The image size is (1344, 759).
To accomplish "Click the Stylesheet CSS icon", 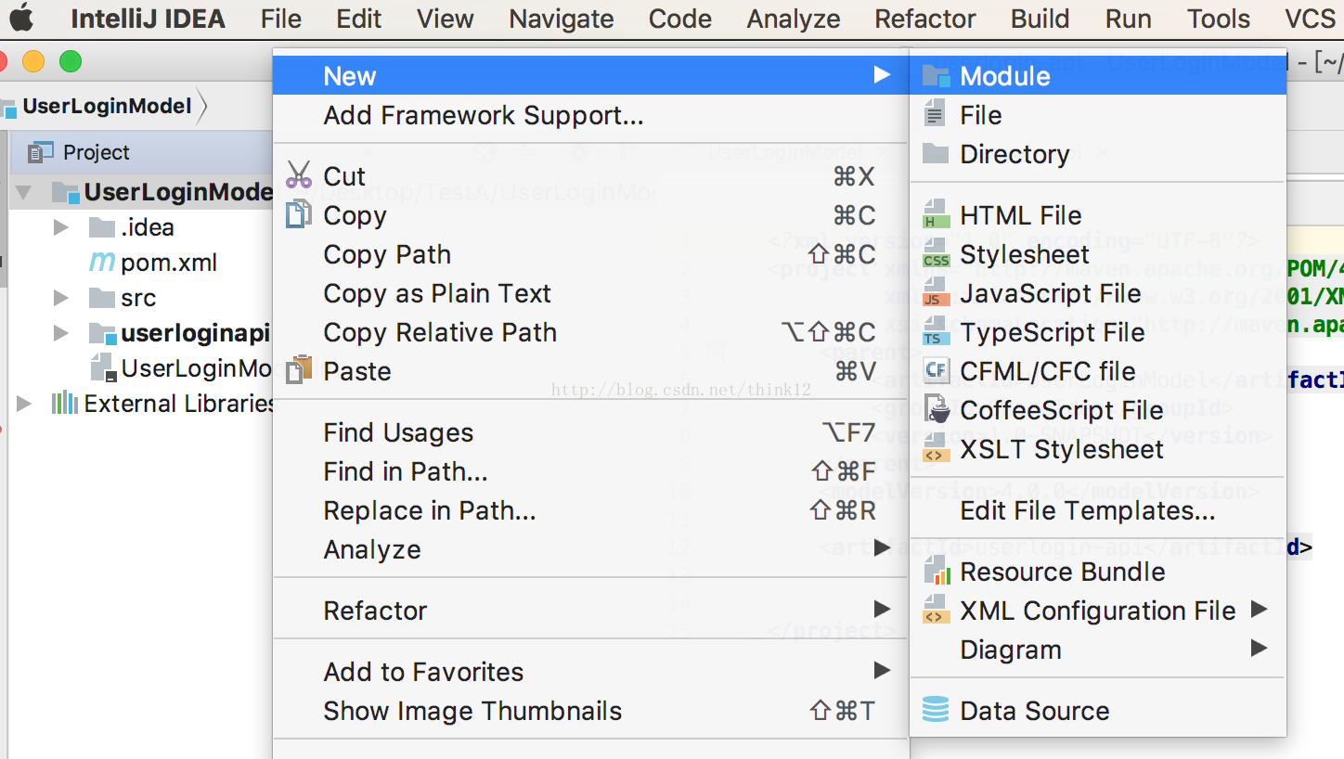I will [x=936, y=254].
